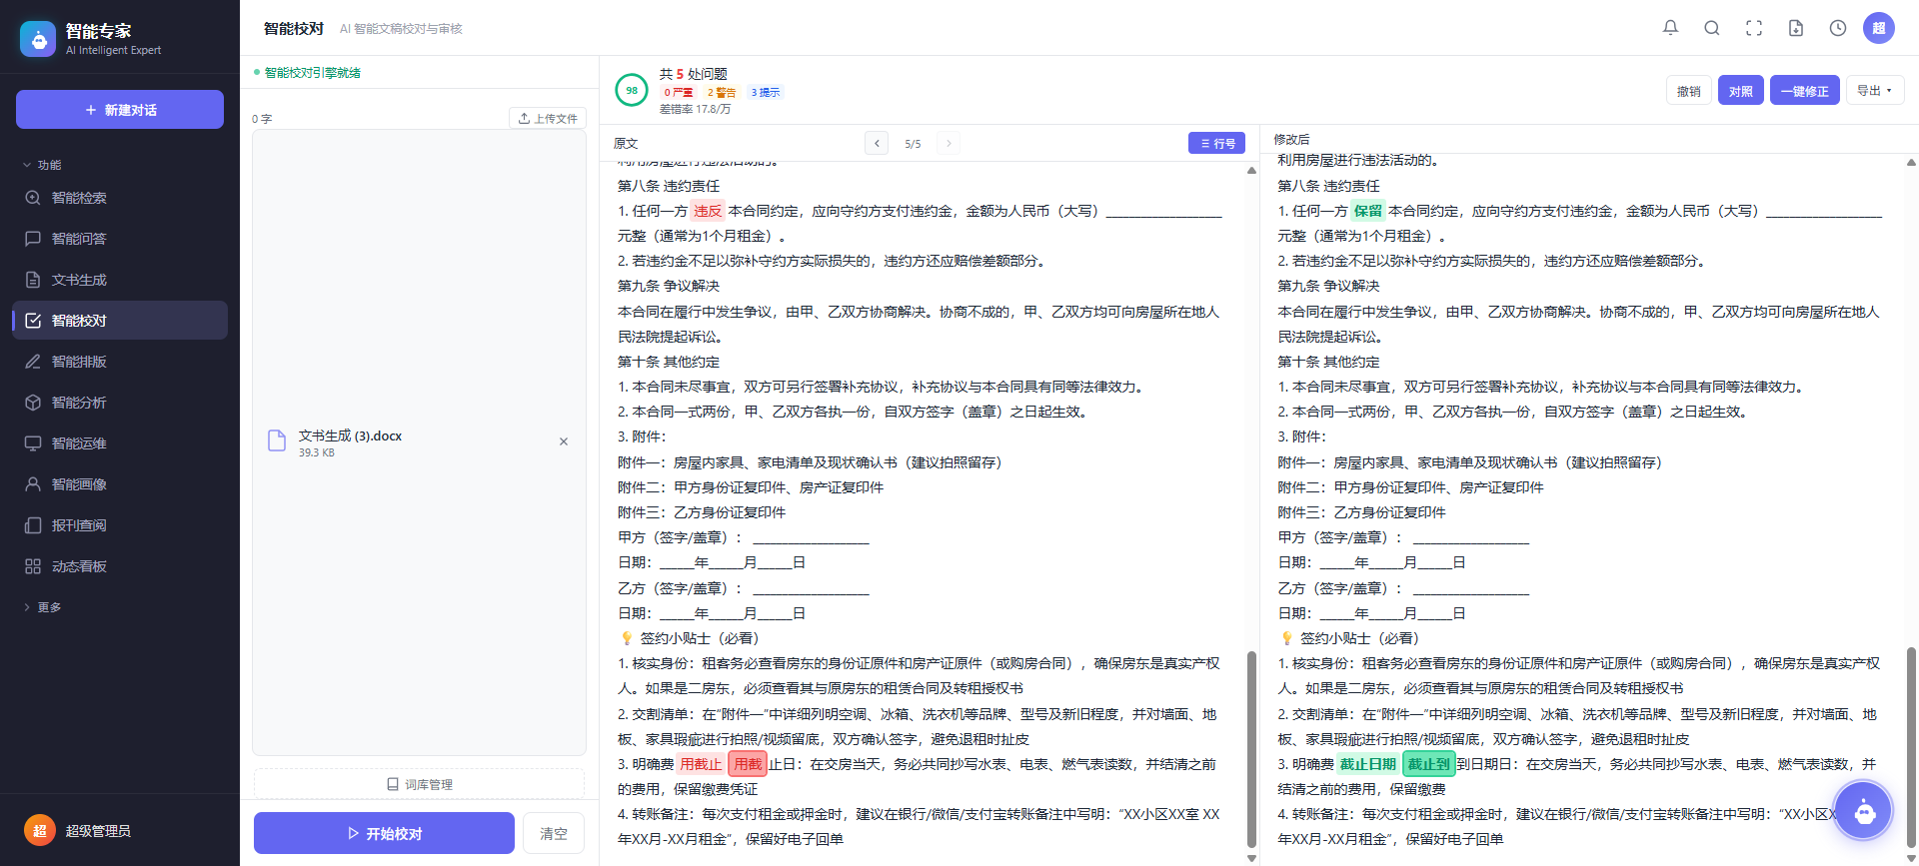This screenshot has height=866, width=1919.
Task: Filter by 2 警告 warning tag
Action: [x=721, y=93]
